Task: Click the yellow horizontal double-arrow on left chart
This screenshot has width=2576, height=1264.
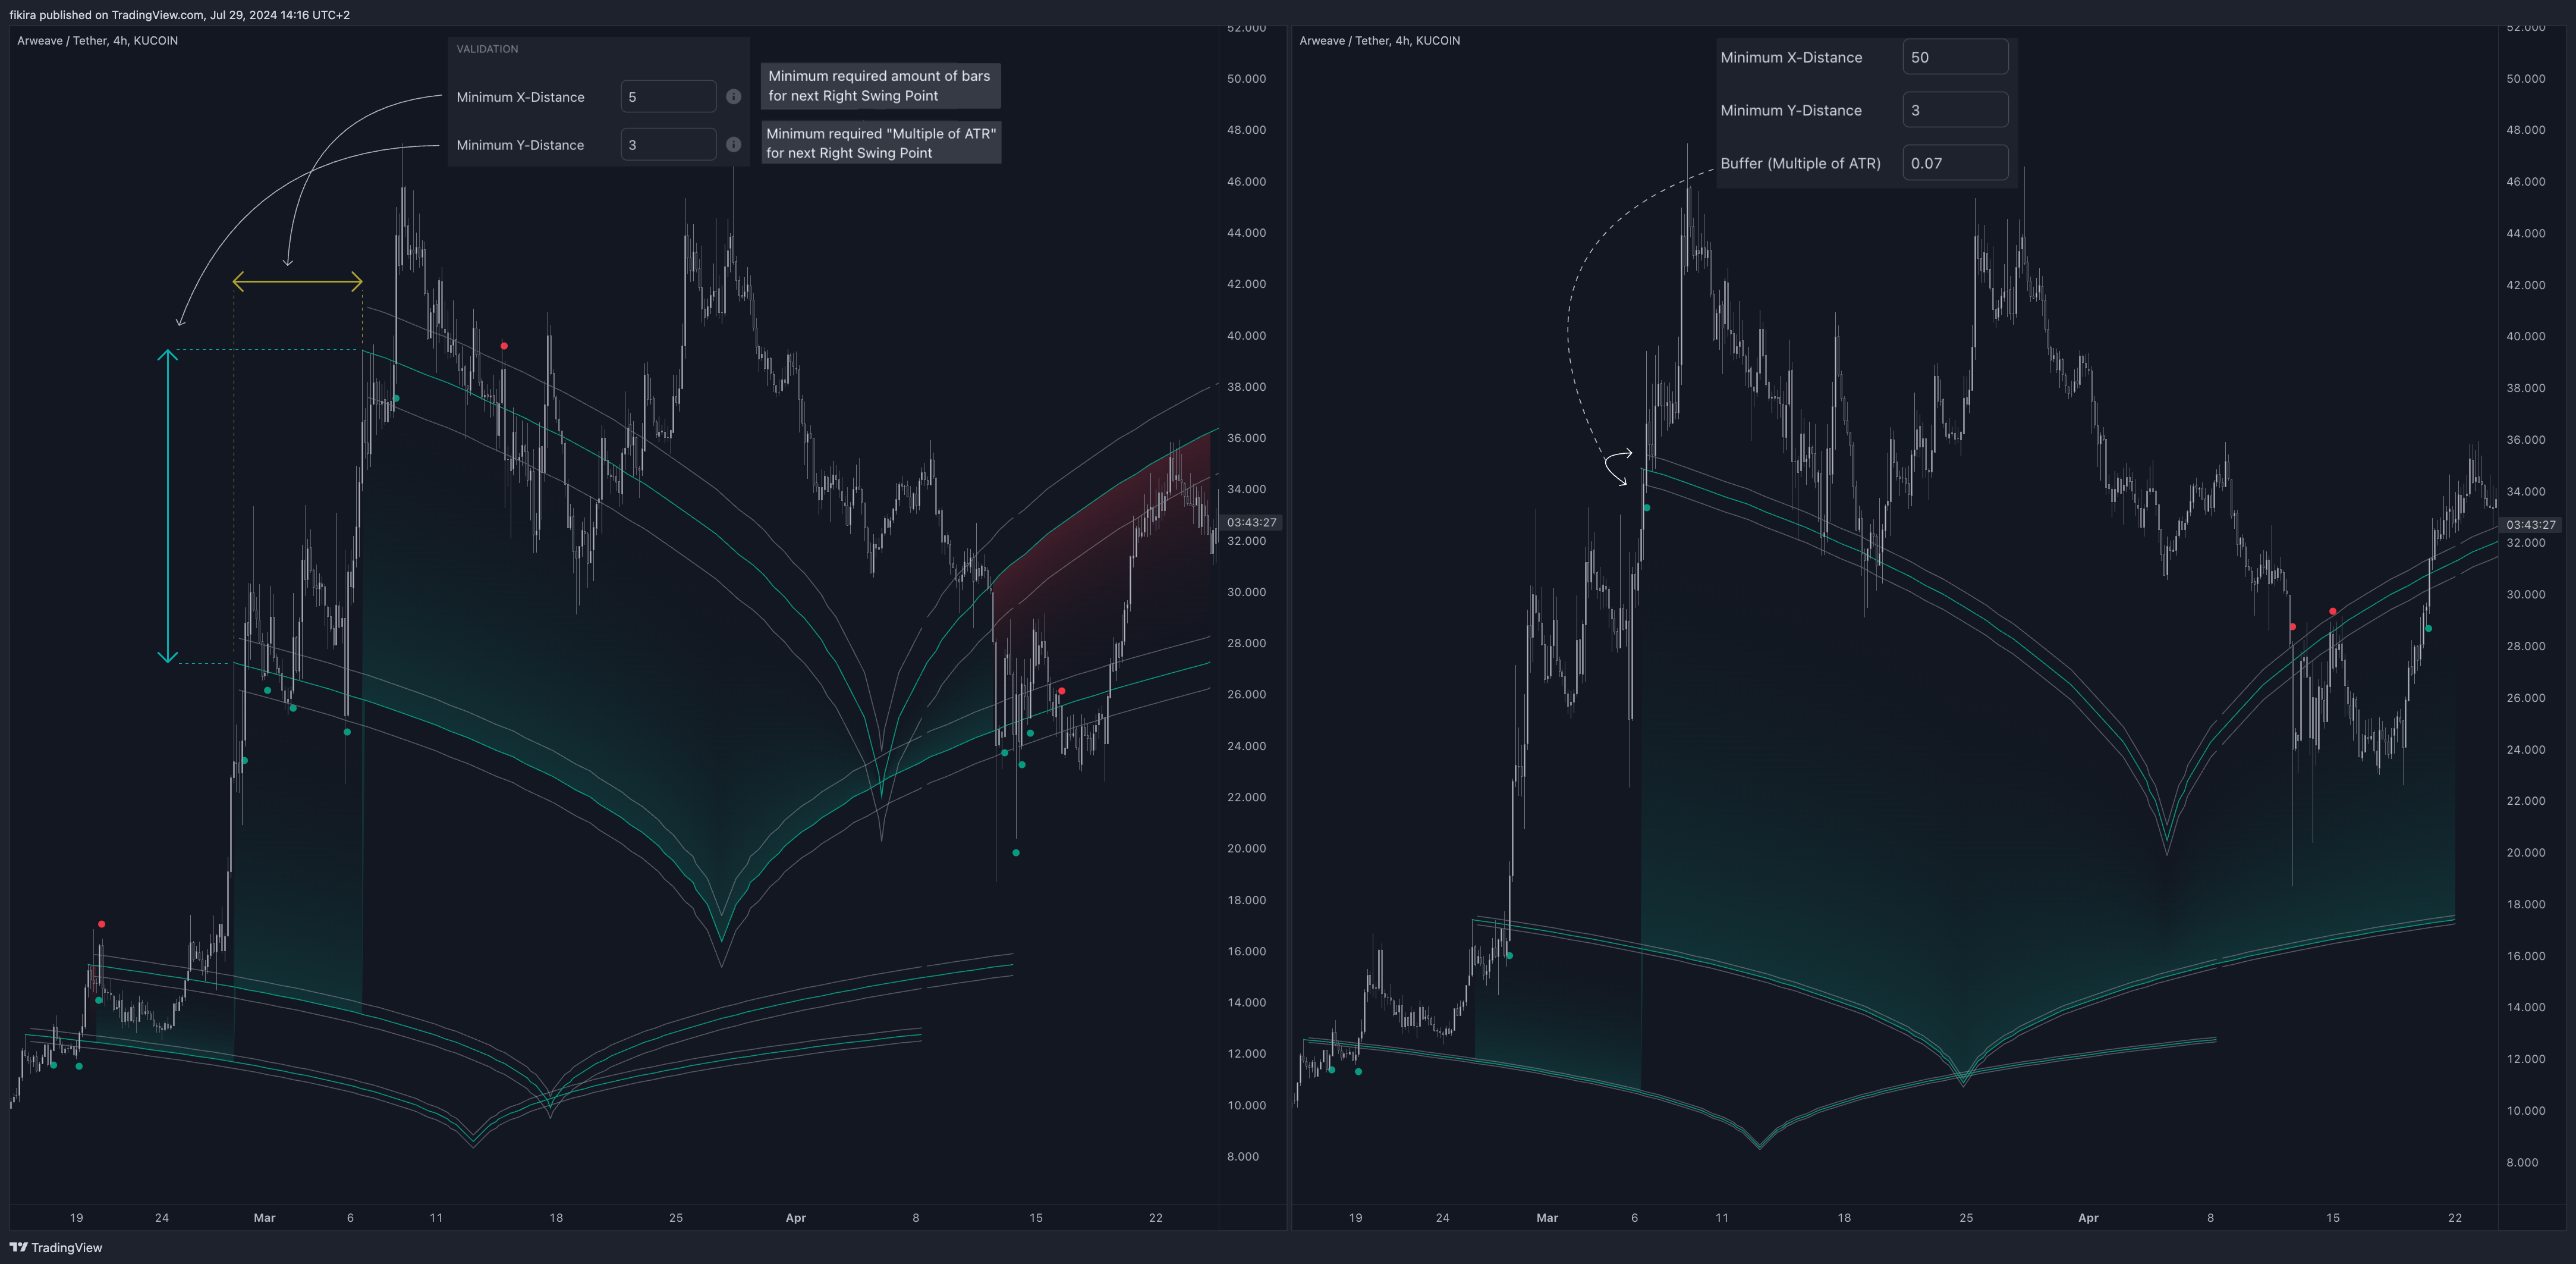Action: [297, 282]
